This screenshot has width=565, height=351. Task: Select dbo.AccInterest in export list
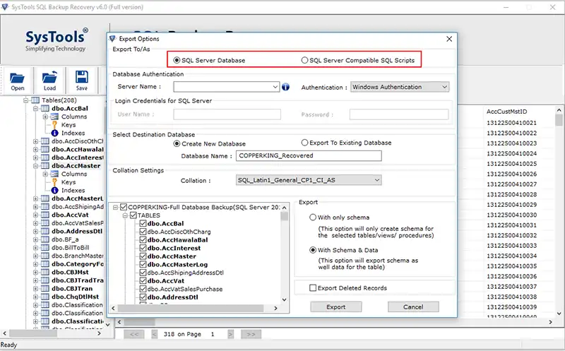(x=174, y=249)
